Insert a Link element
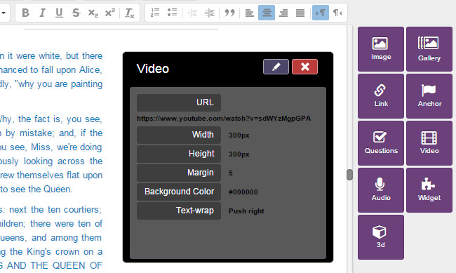456x273 pixels. coord(381,96)
